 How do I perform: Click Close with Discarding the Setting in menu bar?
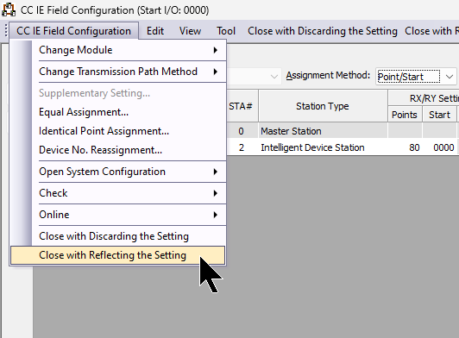point(323,31)
